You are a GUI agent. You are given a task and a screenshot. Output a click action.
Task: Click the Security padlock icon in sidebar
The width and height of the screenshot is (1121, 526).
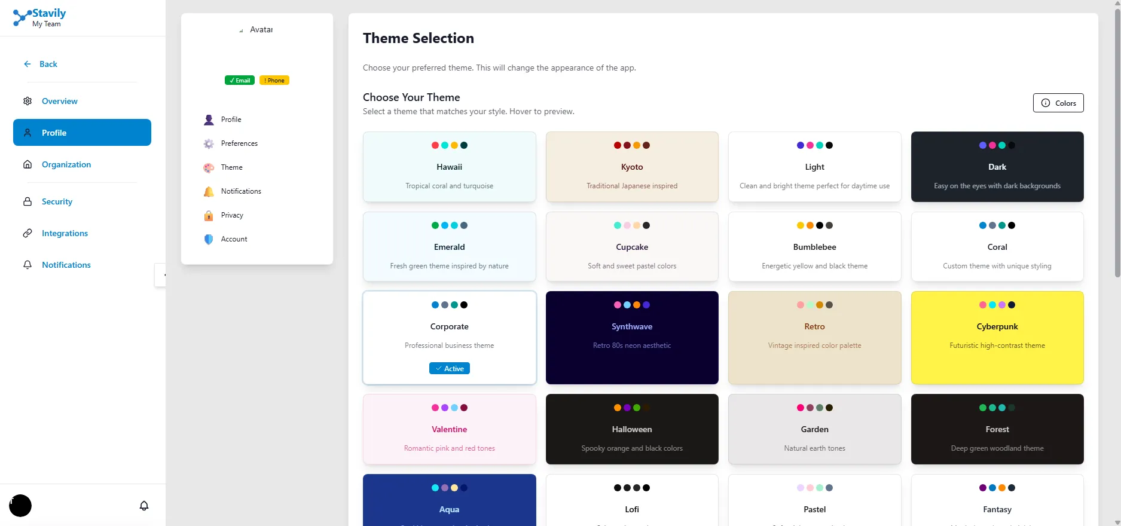(28, 201)
